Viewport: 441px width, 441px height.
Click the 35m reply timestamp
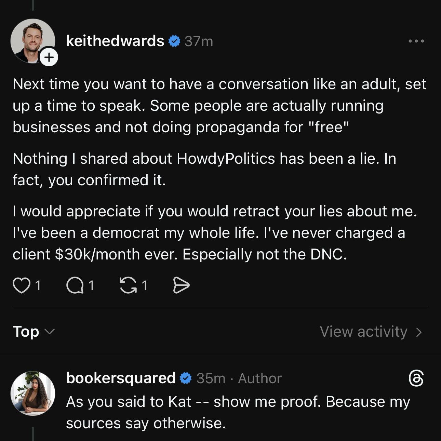(211, 378)
